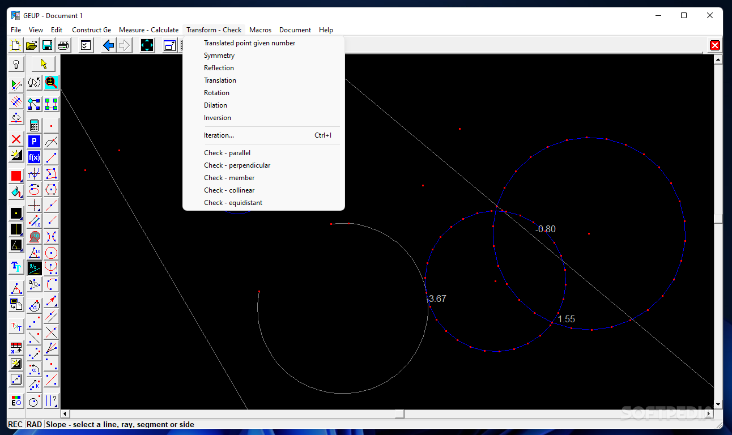This screenshot has height=435, width=732.
Task: Open a file with the folder icon
Action: tap(32, 46)
